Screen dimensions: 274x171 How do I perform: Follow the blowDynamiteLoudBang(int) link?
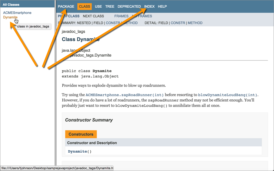click(x=228, y=95)
